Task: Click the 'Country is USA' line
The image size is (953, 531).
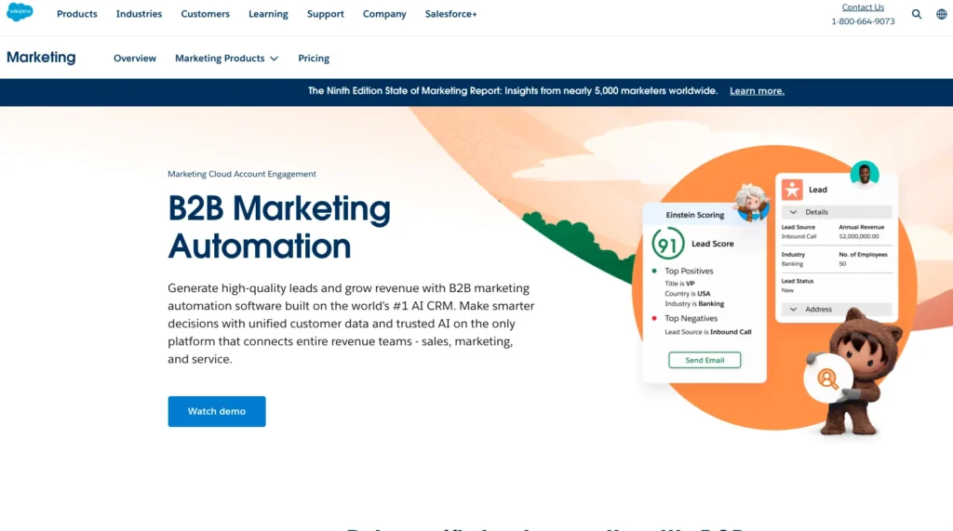Action: pyautogui.click(x=688, y=294)
